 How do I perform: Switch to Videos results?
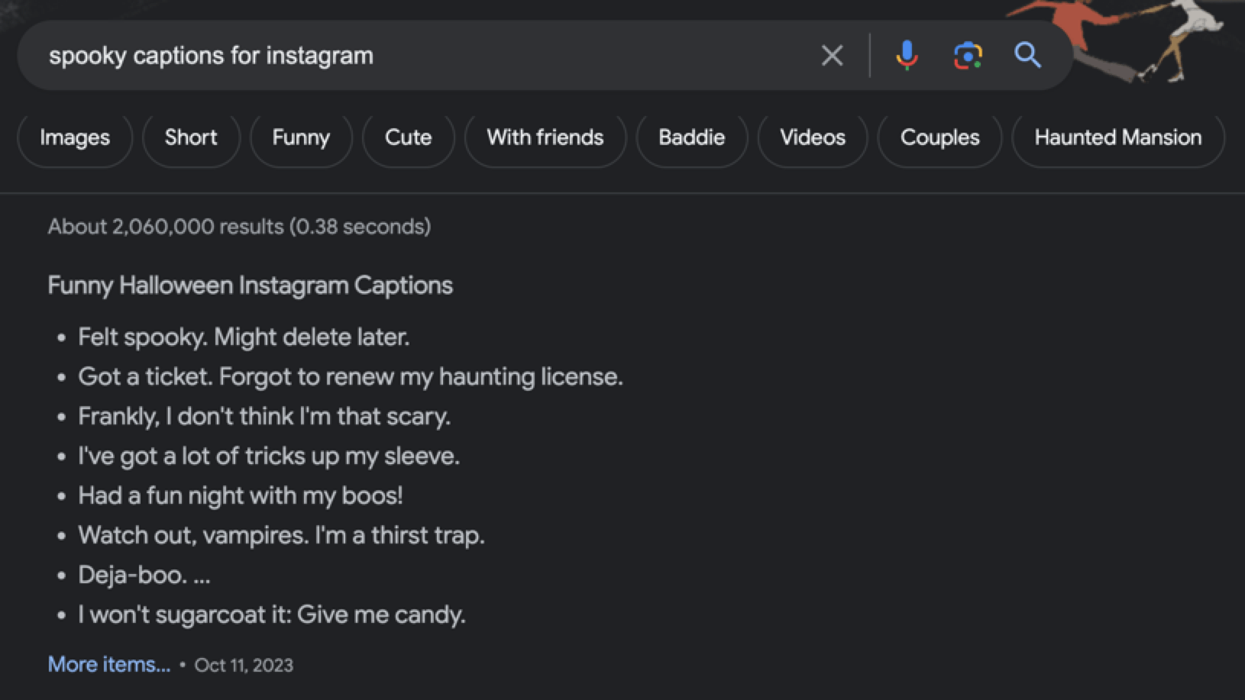click(x=813, y=137)
